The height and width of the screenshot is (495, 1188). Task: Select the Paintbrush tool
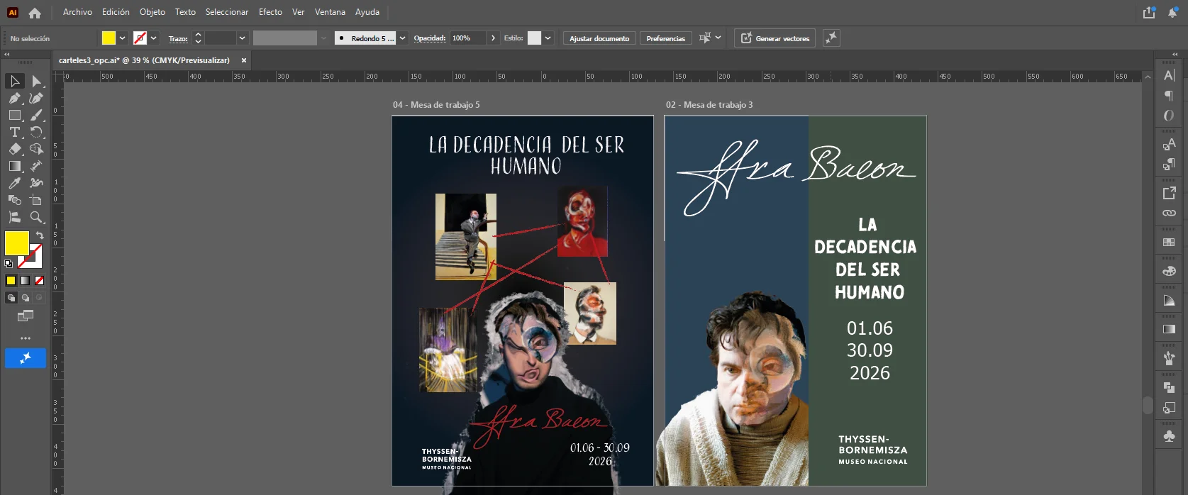(37, 115)
